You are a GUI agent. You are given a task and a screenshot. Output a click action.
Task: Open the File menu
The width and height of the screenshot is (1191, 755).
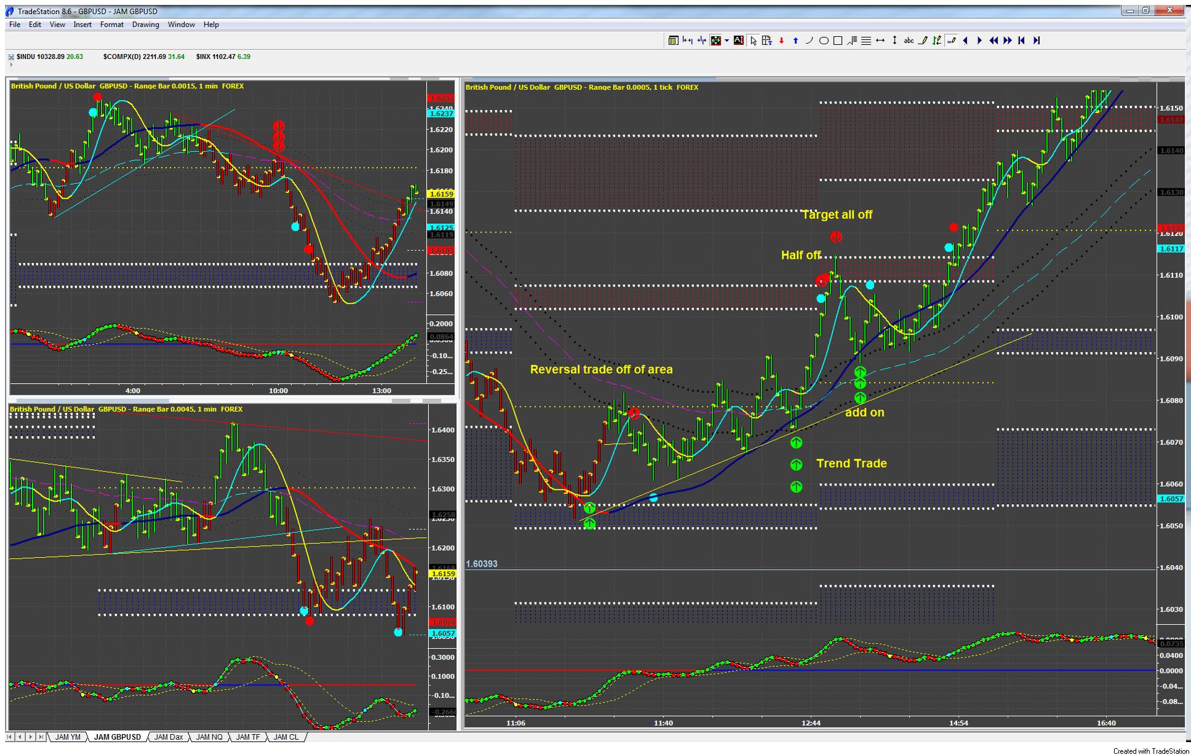(x=15, y=25)
